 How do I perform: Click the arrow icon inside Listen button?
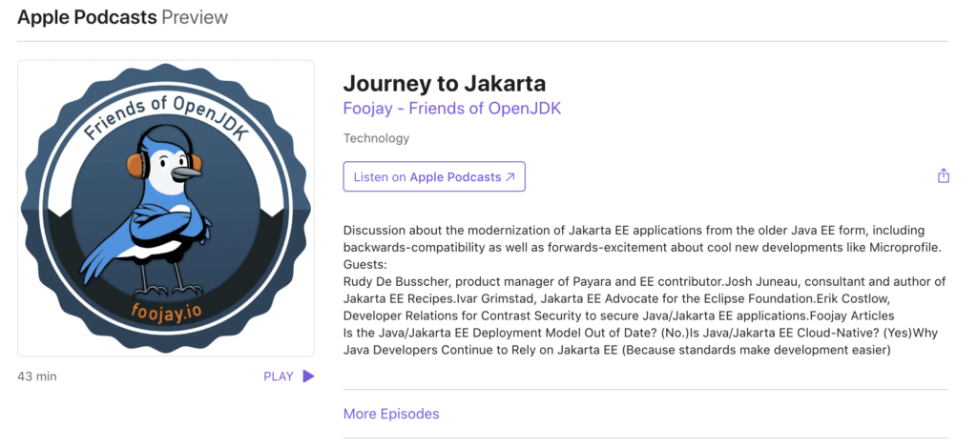pyautogui.click(x=509, y=176)
